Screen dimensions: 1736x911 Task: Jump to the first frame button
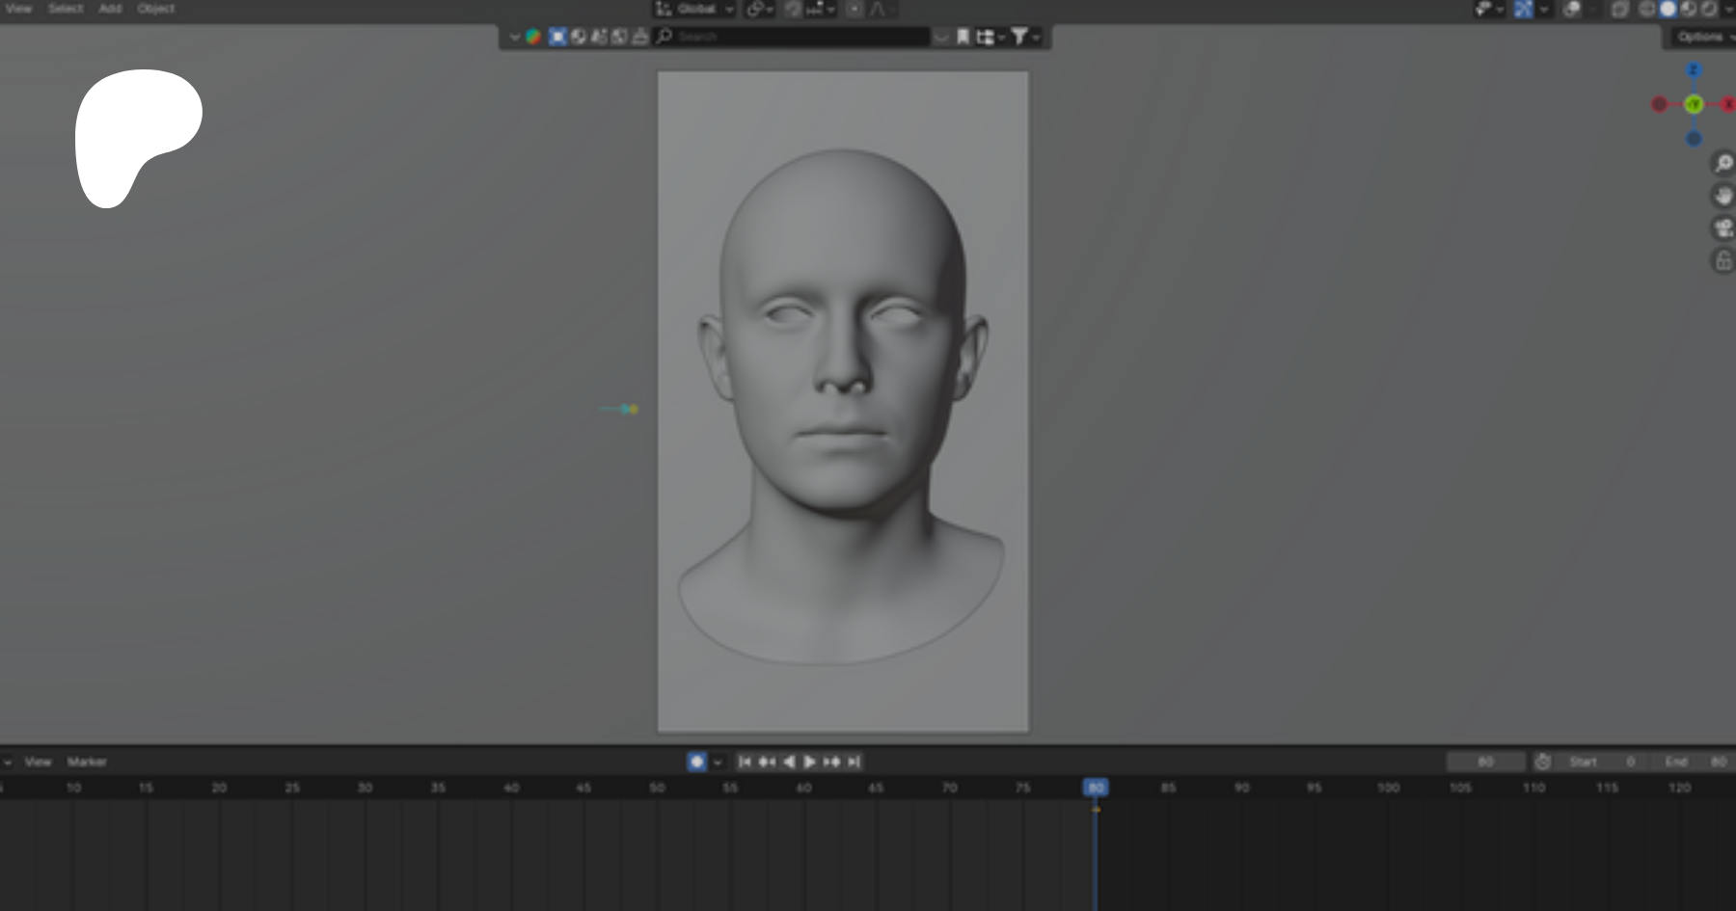coord(745,762)
